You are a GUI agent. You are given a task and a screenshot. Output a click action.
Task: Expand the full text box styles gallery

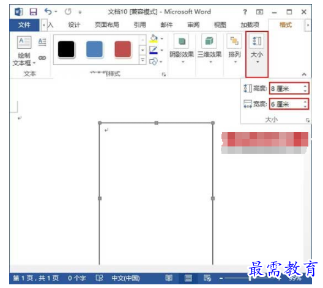pyautogui.click(x=143, y=60)
